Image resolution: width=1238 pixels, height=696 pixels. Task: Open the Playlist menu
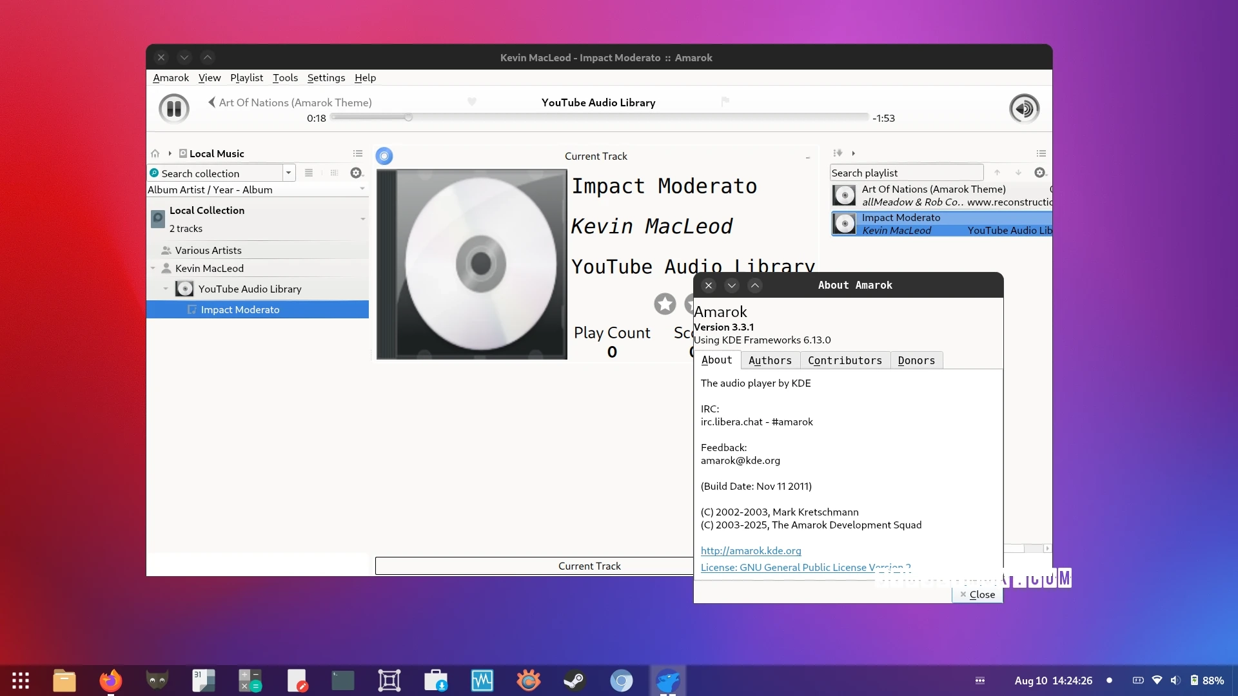[x=246, y=77]
